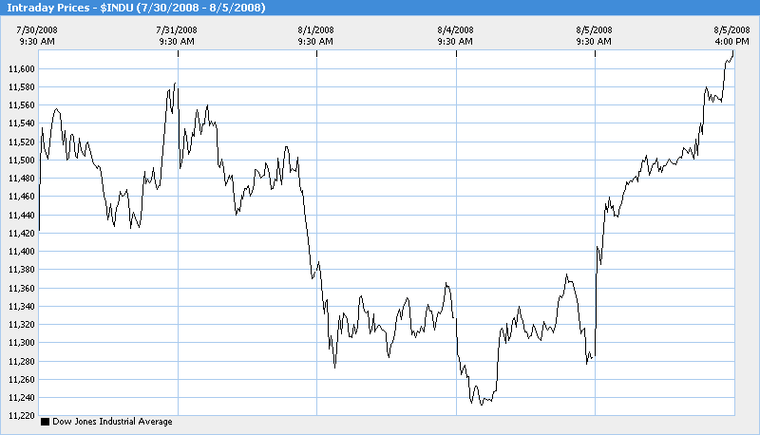The image size is (760, 435).
Task: Click the 11,440 price axis label
Action: pos(21,216)
